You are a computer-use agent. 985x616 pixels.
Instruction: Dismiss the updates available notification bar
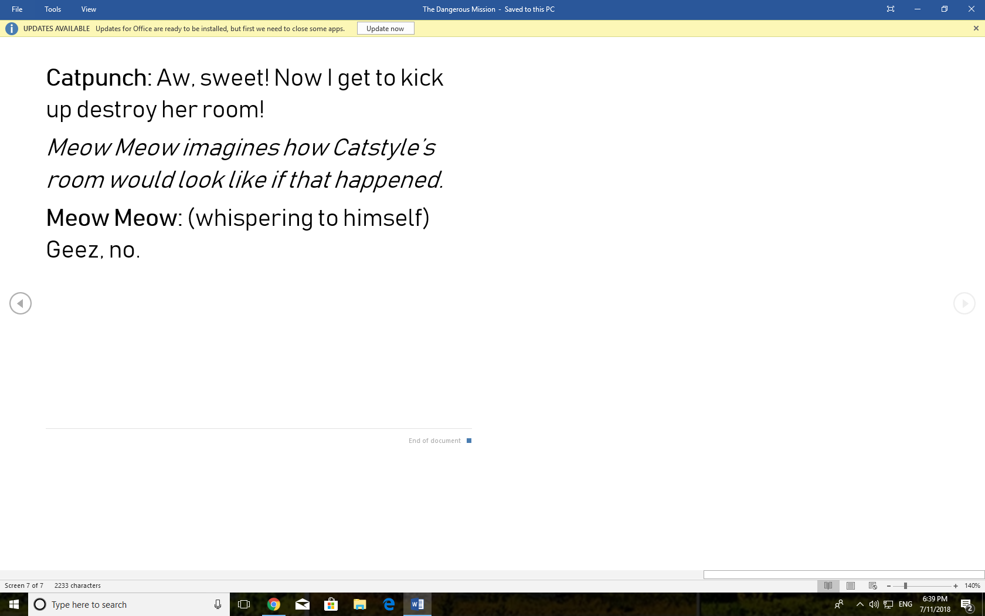[x=976, y=28]
